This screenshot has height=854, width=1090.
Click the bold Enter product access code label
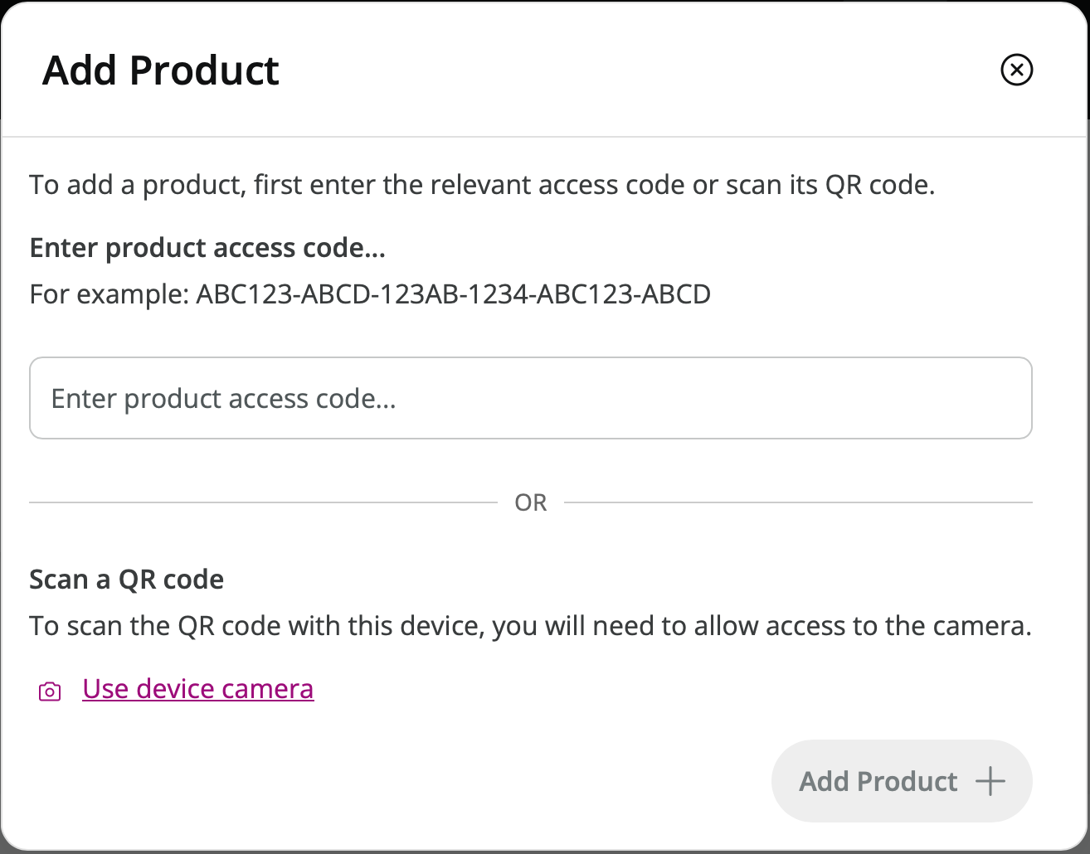coord(207,248)
